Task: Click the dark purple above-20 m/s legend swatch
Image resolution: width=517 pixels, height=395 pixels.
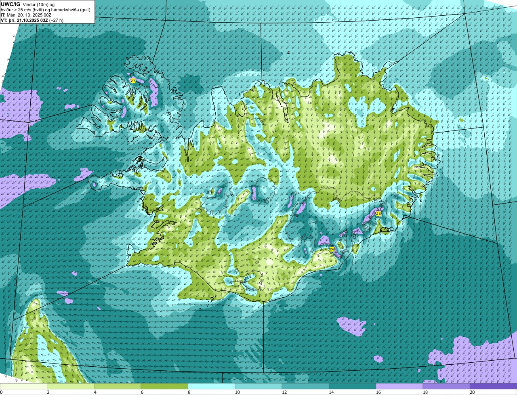Action: tap(493, 387)
